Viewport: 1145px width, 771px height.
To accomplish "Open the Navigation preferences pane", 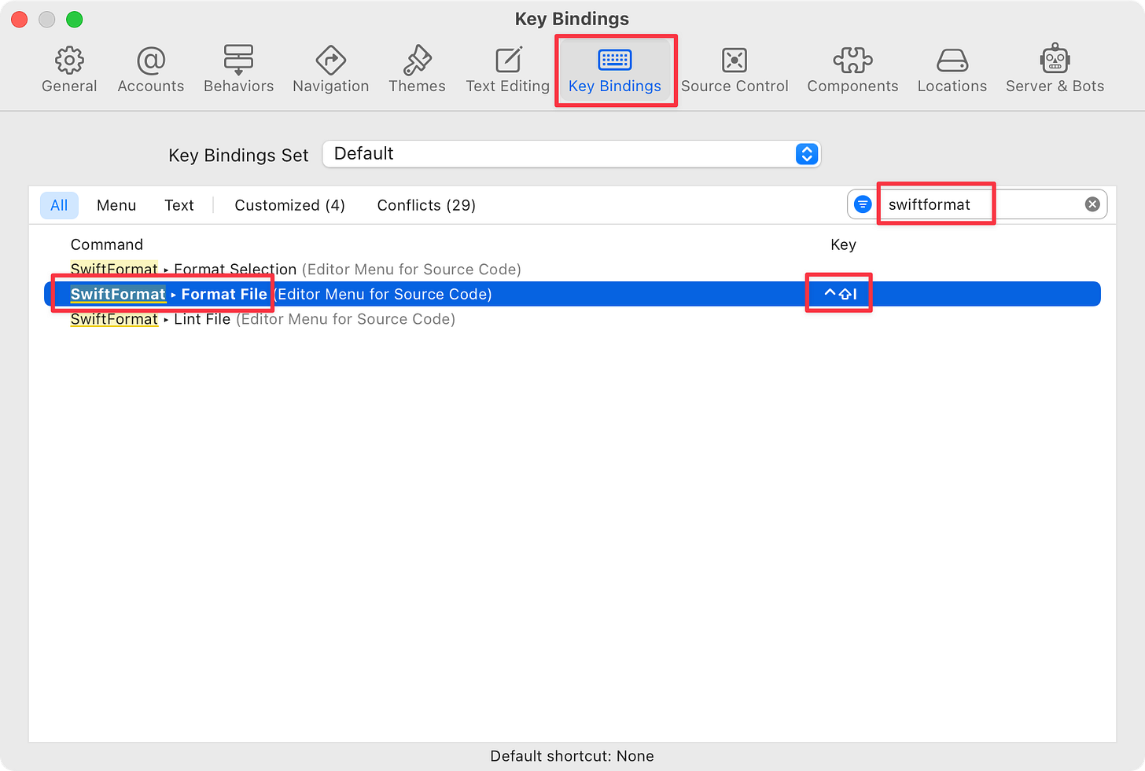I will pos(330,70).
